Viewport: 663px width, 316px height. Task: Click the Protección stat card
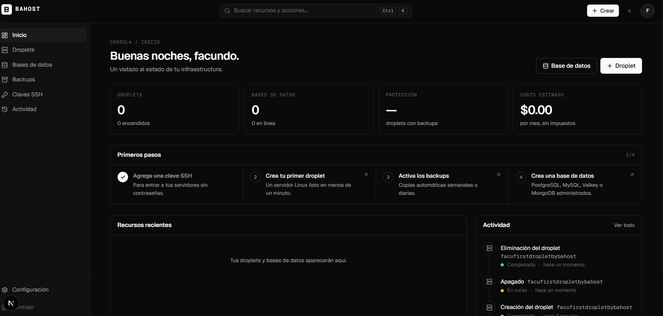click(443, 109)
